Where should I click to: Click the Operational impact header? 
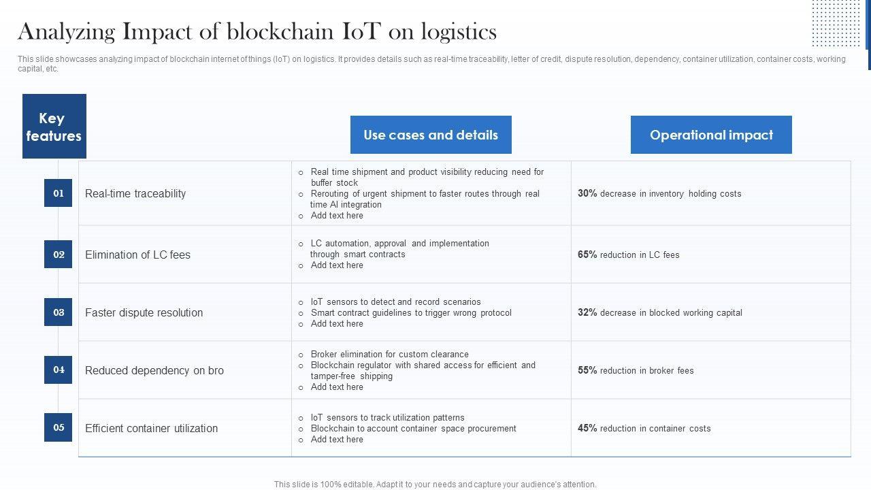[x=711, y=135]
